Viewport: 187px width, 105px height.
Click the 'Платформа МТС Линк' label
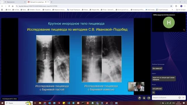(10, 99)
